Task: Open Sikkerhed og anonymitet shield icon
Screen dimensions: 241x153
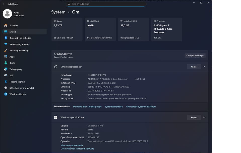Action: 6,88
